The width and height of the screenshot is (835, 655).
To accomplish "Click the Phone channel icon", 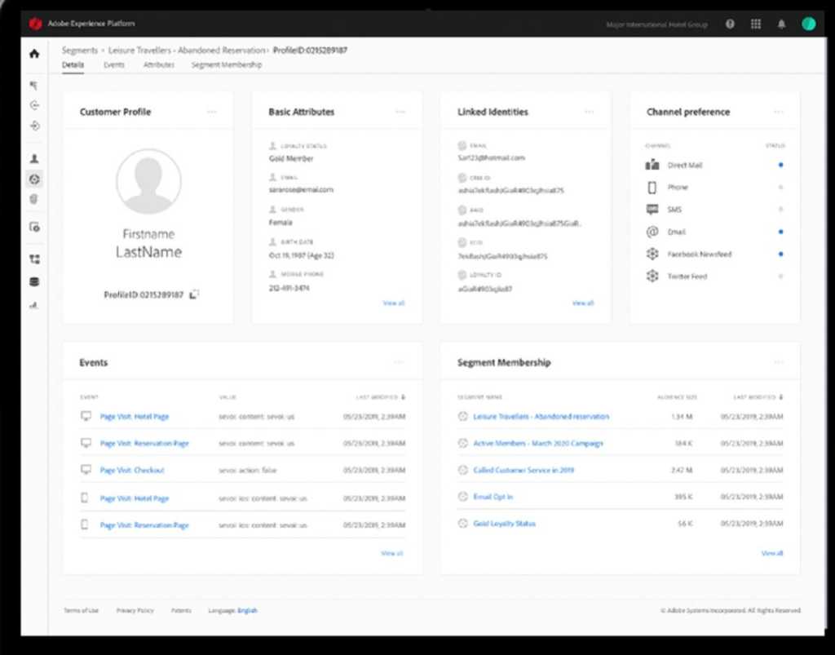I will pos(652,188).
